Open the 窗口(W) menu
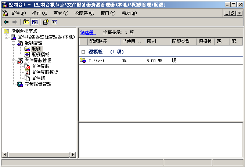Image resolution: width=245 pixels, height=167 pixels. point(108,13)
